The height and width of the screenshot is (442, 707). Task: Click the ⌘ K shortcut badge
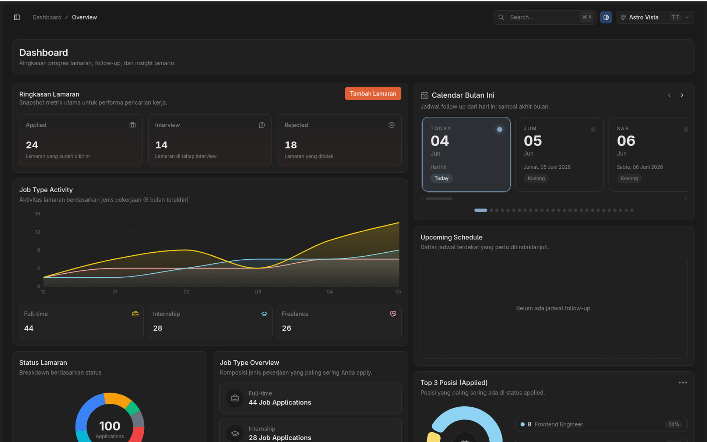[x=587, y=17]
